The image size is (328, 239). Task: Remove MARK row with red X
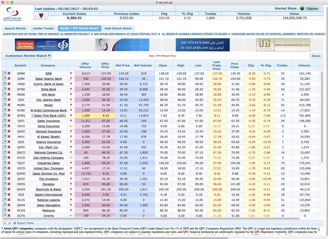click(9, 105)
